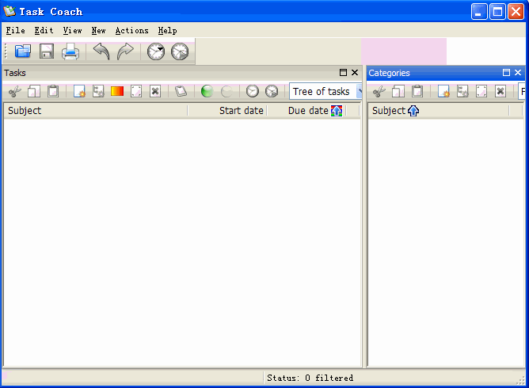Redo the last undone action
This screenshot has height=388, width=529.
click(125, 51)
